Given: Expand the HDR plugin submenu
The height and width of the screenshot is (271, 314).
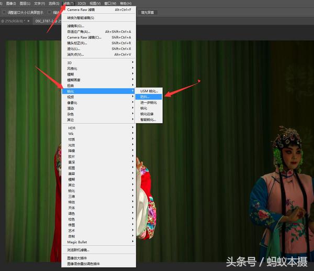Looking at the screenshot, I should [99, 128].
